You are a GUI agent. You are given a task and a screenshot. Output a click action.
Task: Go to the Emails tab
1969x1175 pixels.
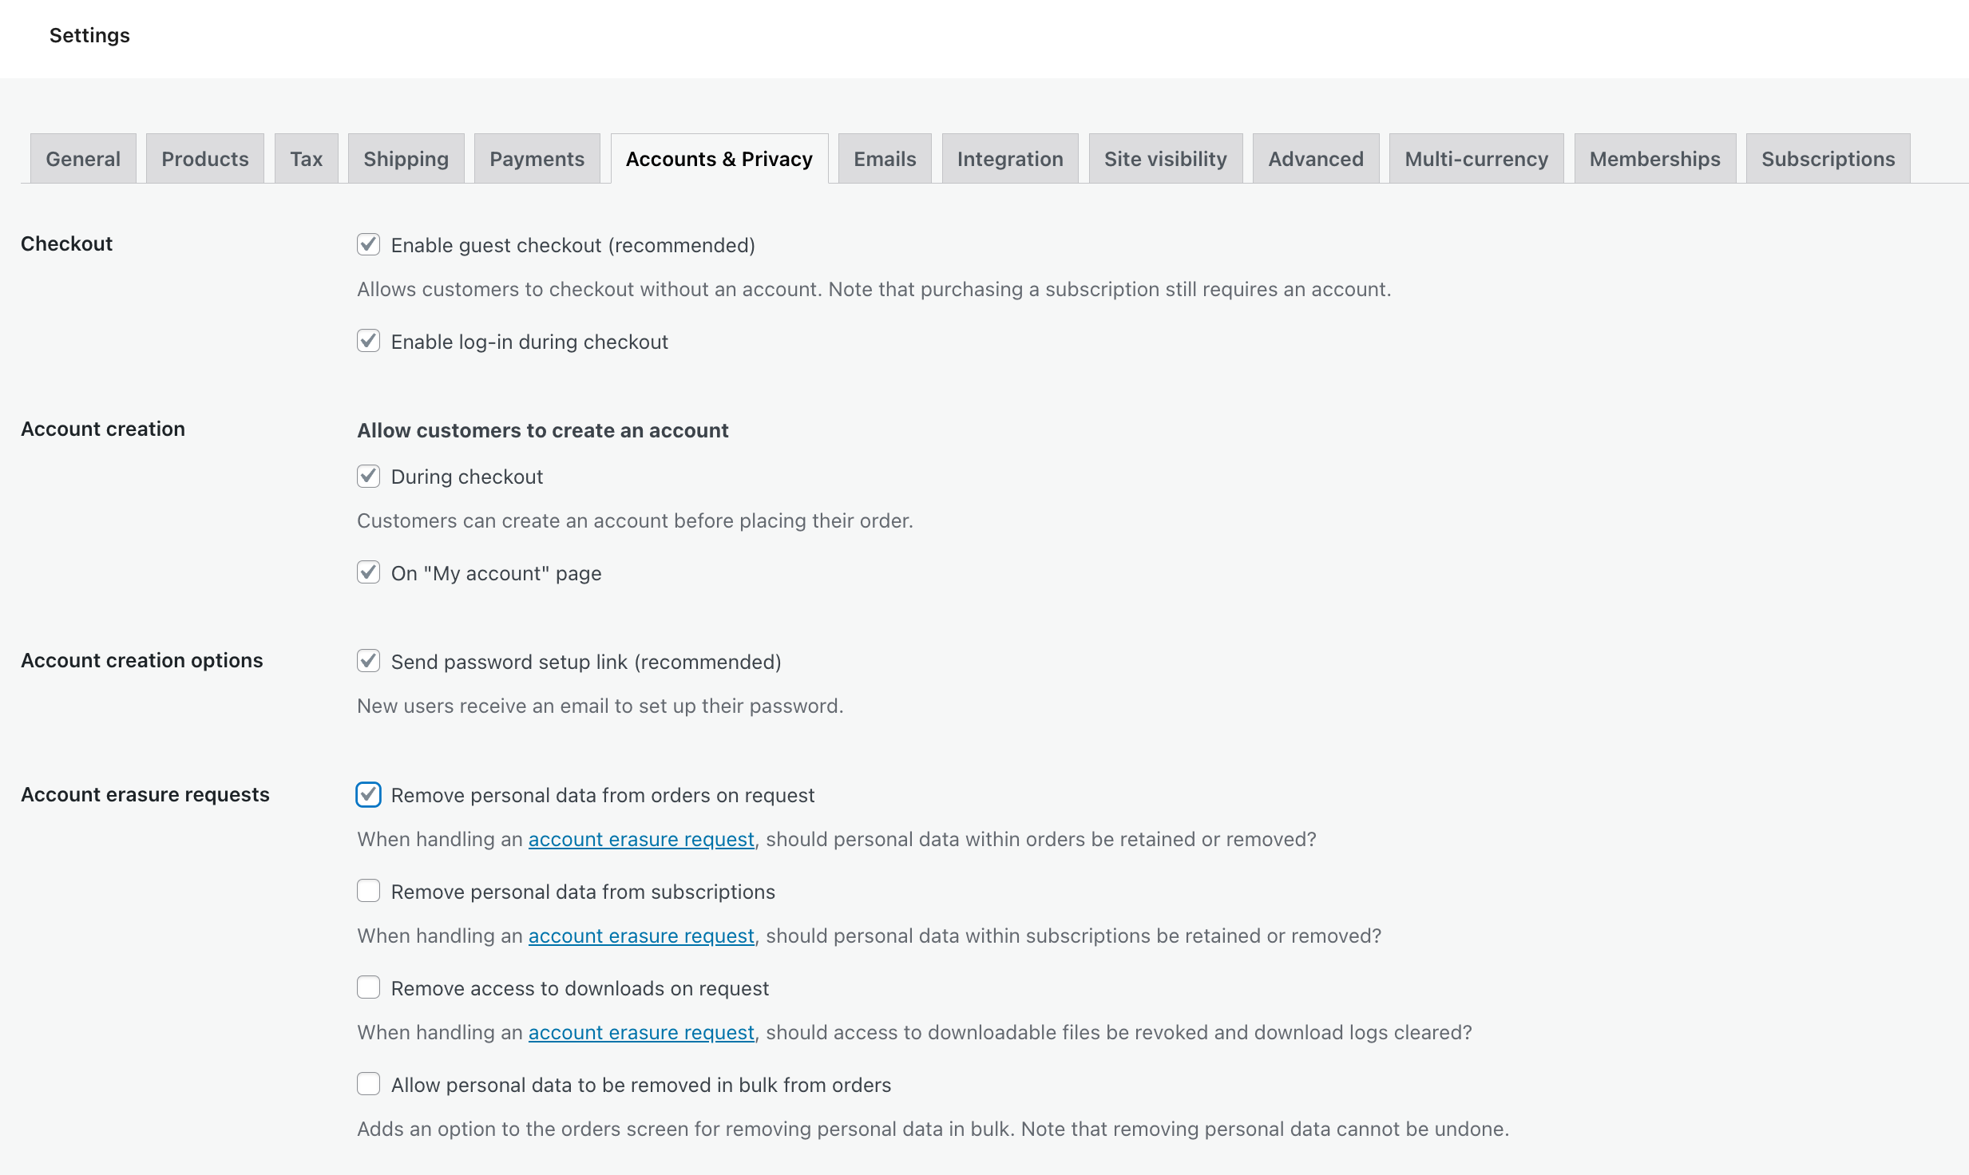click(885, 158)
